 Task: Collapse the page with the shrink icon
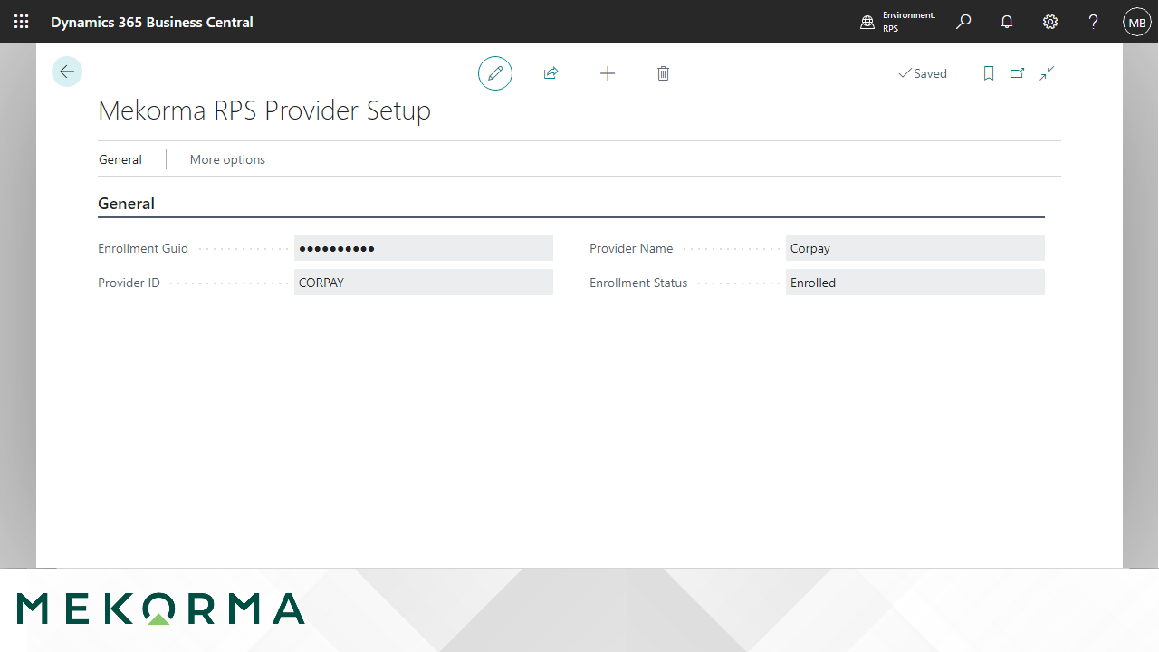coord(1047,73)
